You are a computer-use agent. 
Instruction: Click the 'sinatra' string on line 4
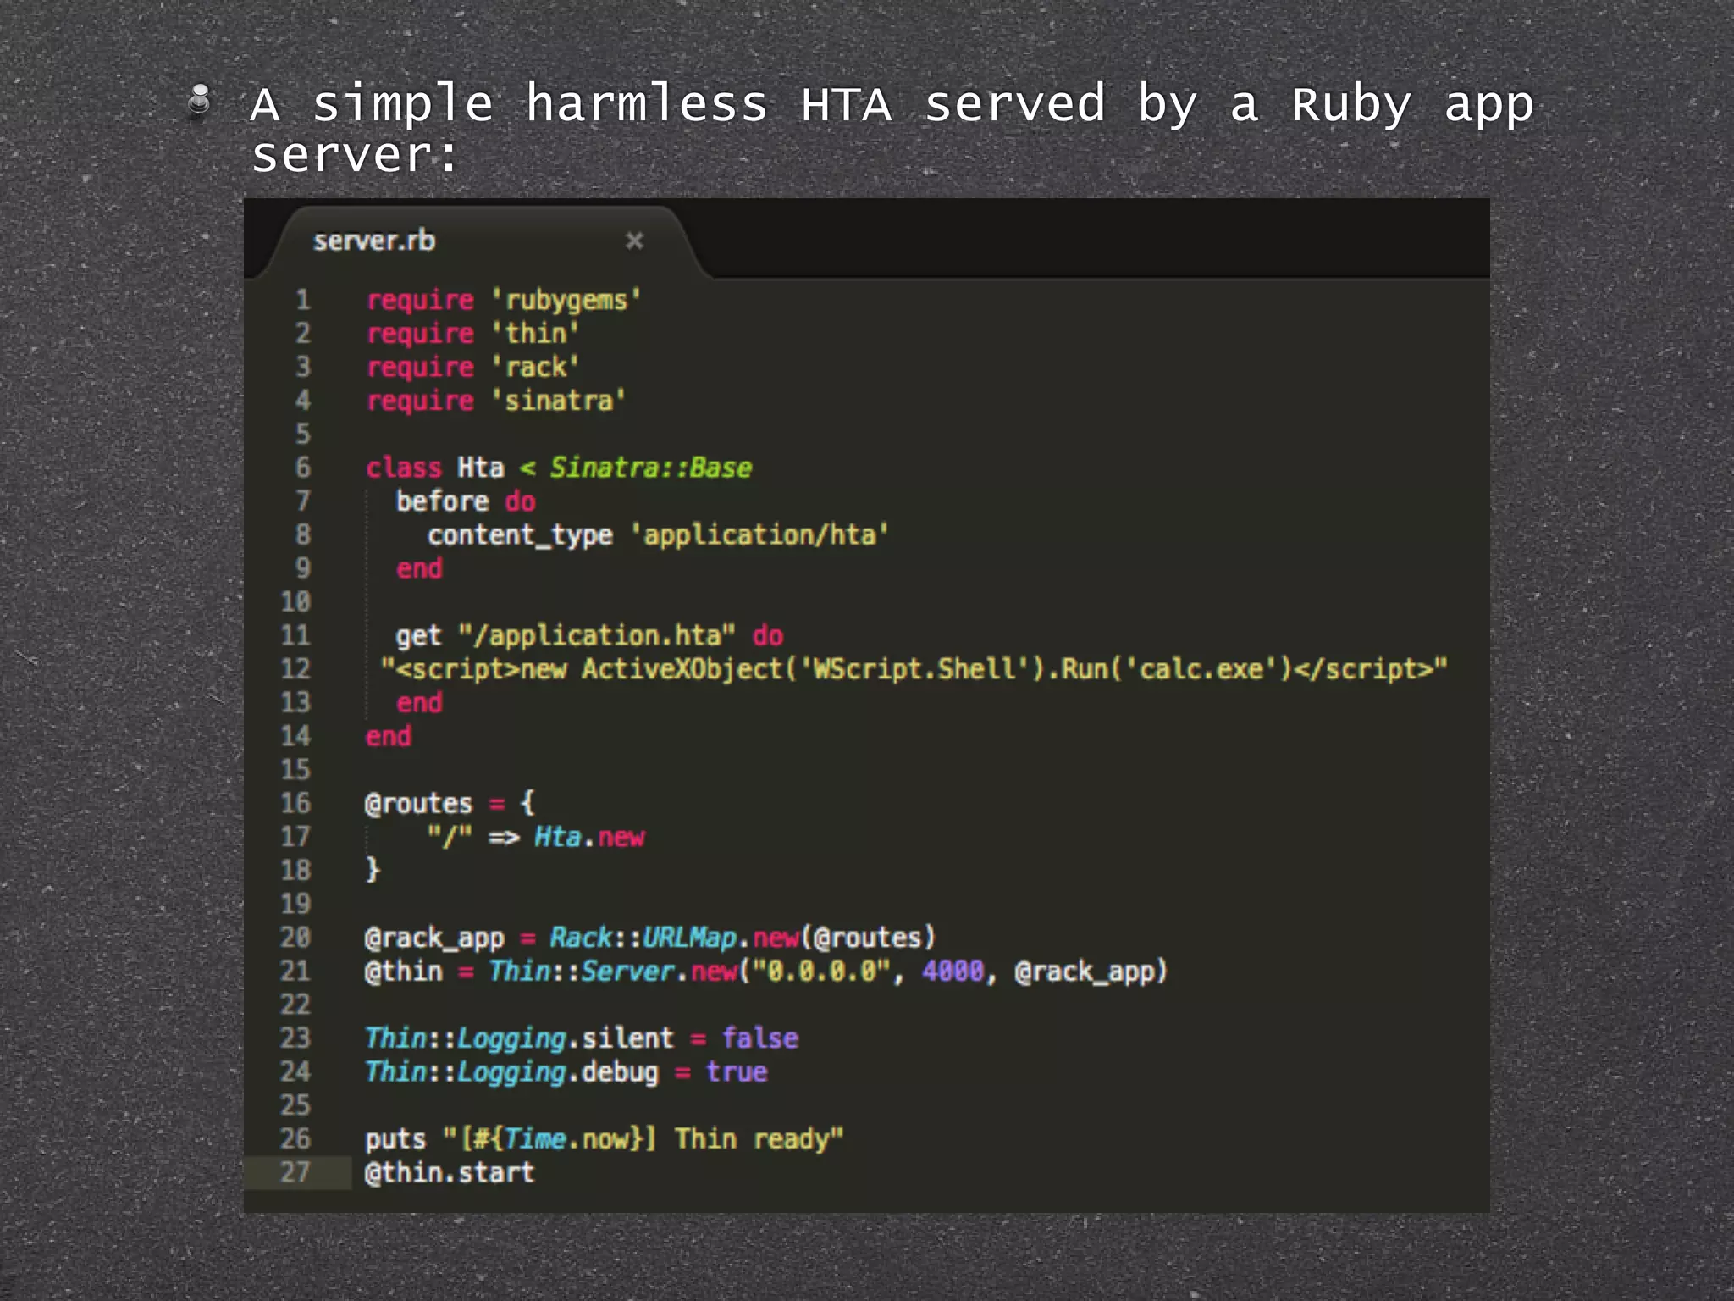(x=559, y=401)
